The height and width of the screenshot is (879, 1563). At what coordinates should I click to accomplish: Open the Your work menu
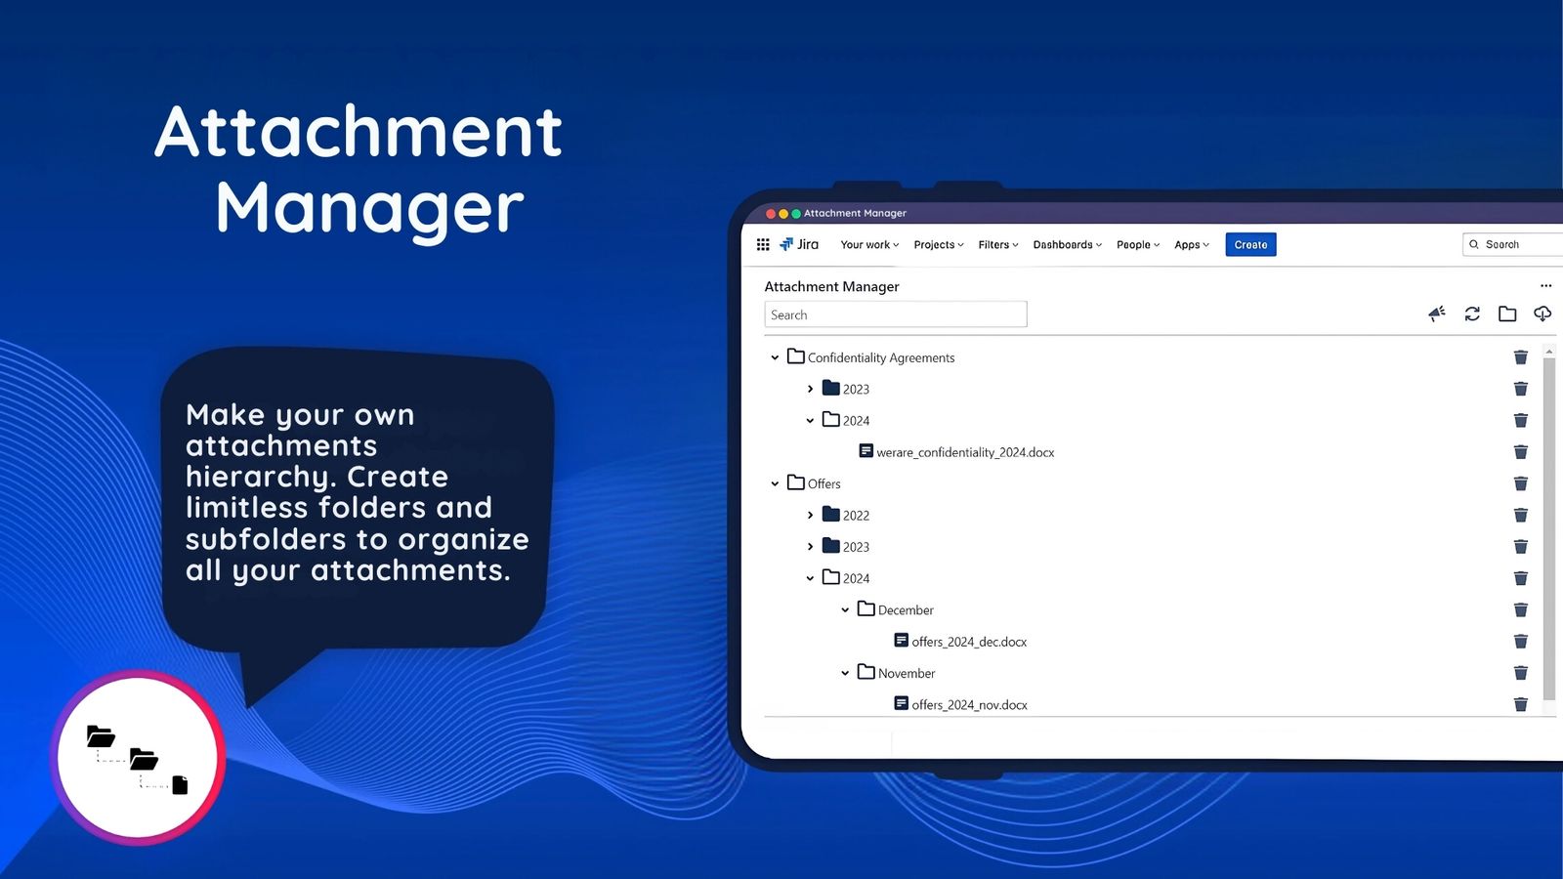pyautogui.click(x=869, y=245)
